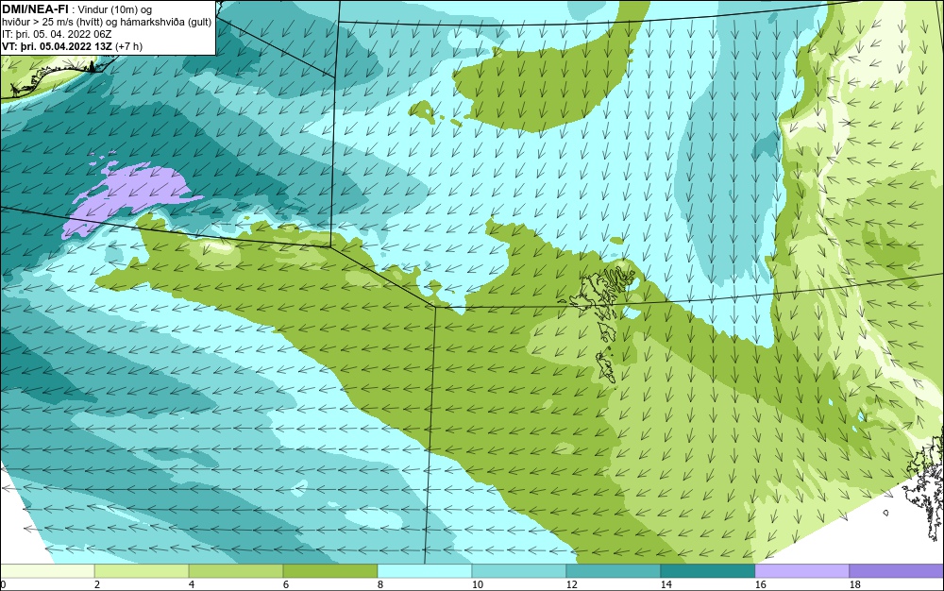Click the legend scale label '4'
944x591 pixels.
pyautogui.click(x=192, y=584)
